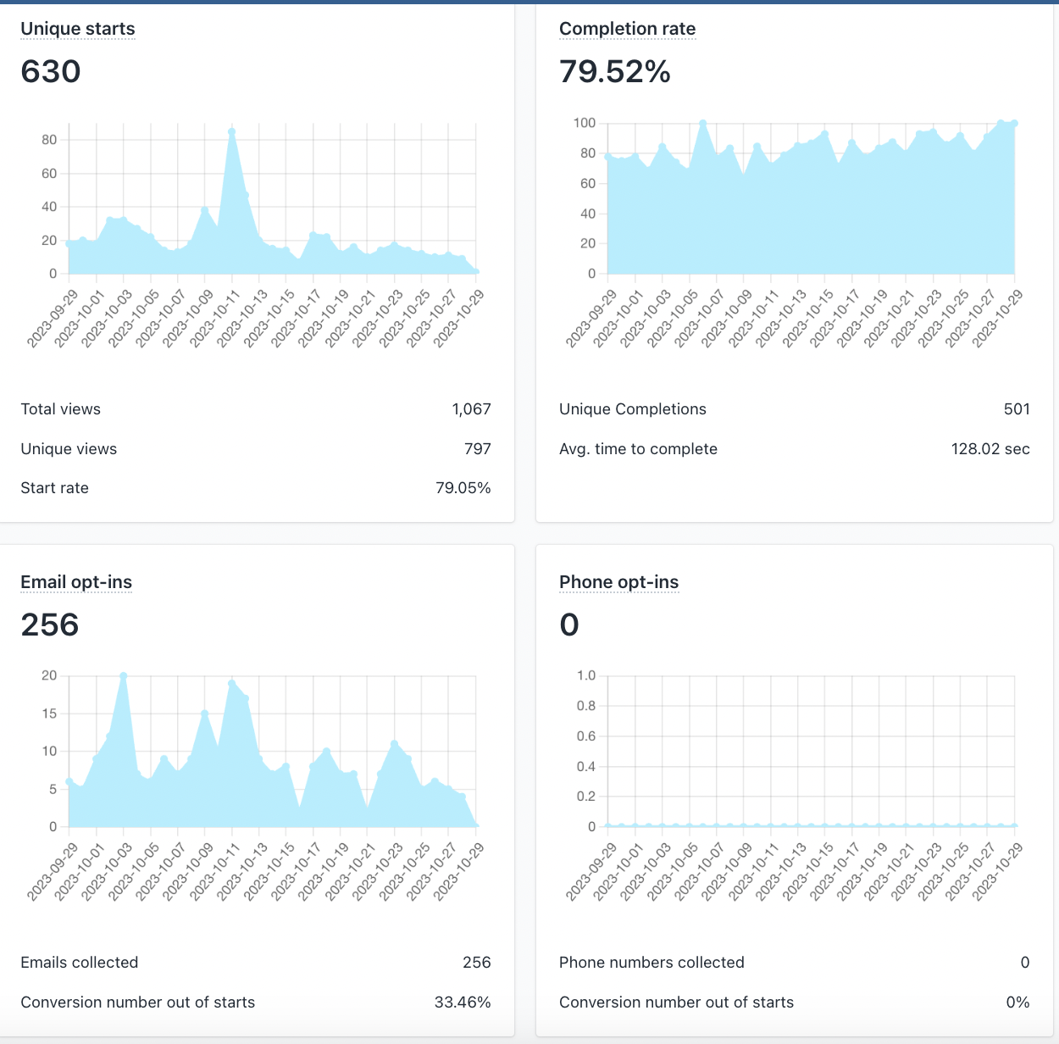Image resolution: width=1059 pixels, height=1044 pixels.
Task: Click the Unique views label
Action: [x=69, y=449]
